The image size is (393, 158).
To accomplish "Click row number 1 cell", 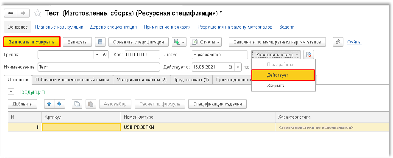I will tap(25, 127).
